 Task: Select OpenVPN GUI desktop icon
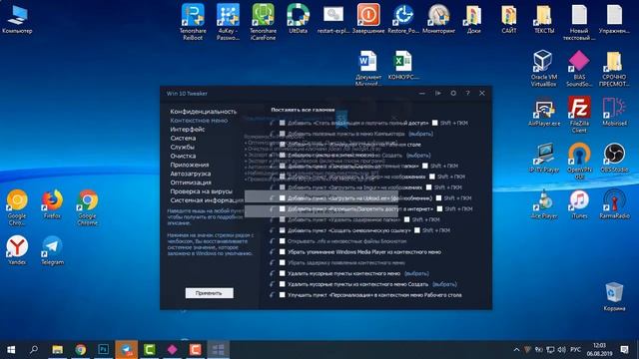[579, 161]
